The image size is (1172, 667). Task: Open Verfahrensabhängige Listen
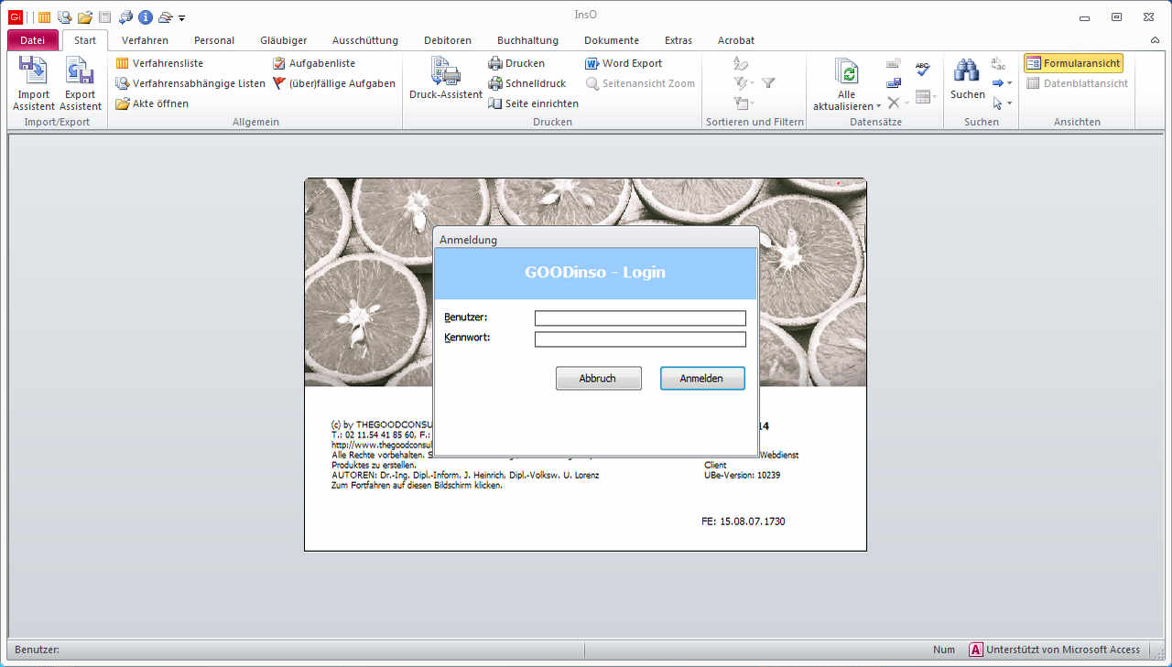[x=190, y=83]
